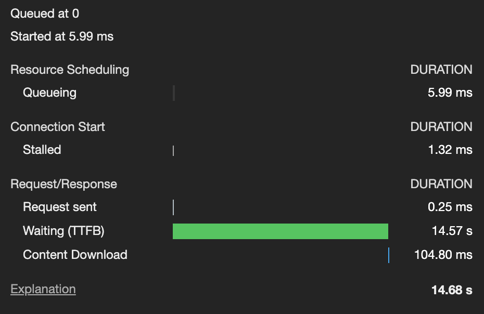Click the Queued at 0 text

point(45,14)
